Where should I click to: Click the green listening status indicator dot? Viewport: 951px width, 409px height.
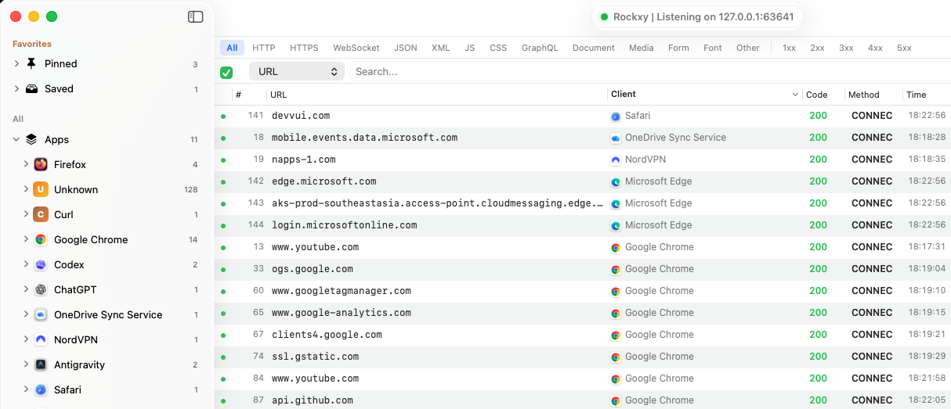click(x=604, y=16)
